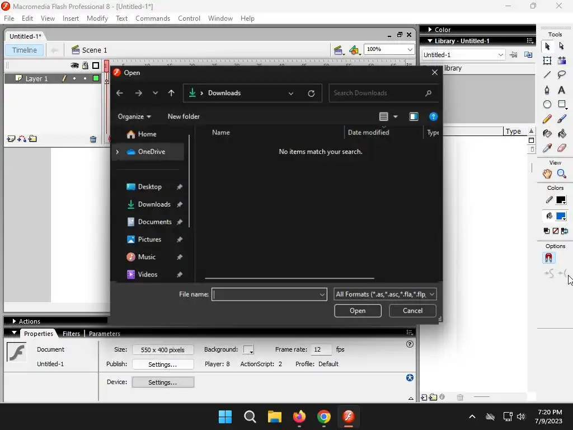Click New folder in Open dialog
The width and height of the screenshot is (573, 430).
(184, 116)
